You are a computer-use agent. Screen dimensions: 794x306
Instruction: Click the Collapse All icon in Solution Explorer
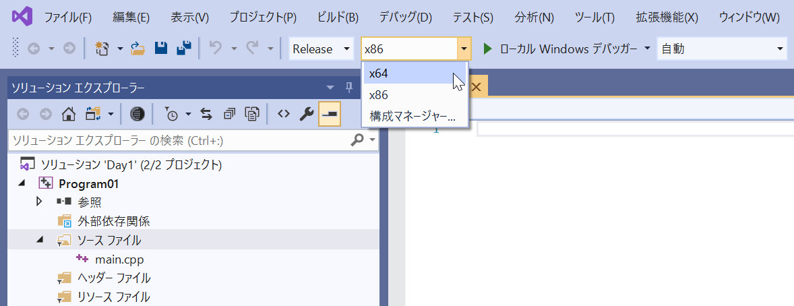click(x=230, y=114)
